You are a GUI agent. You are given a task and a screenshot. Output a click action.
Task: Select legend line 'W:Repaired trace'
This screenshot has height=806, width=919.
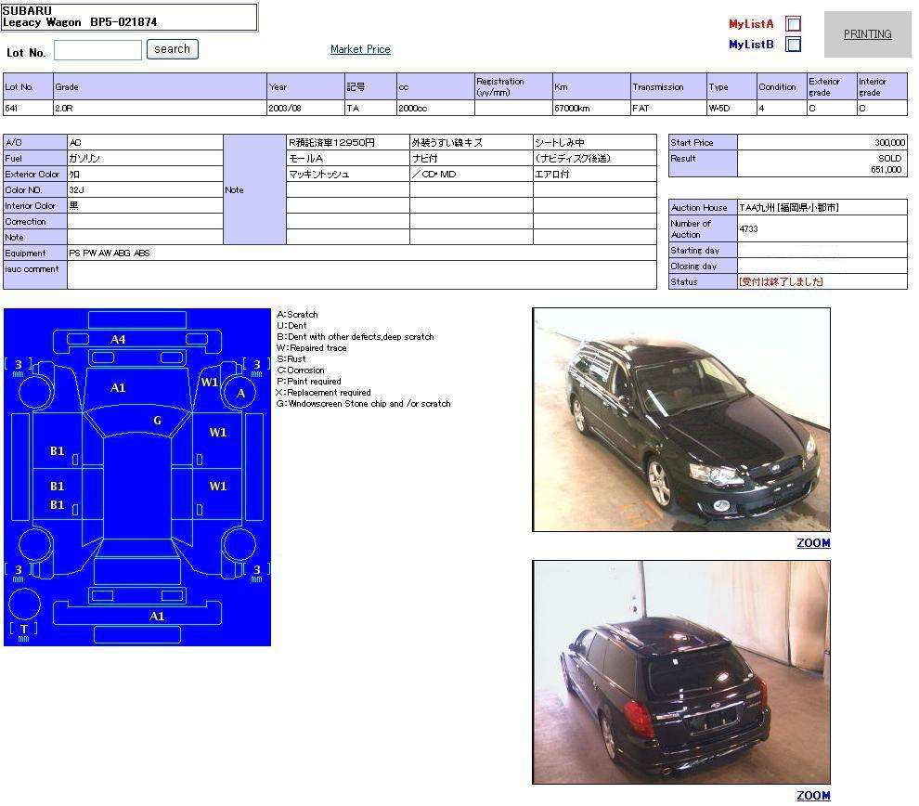pos(311,348)
